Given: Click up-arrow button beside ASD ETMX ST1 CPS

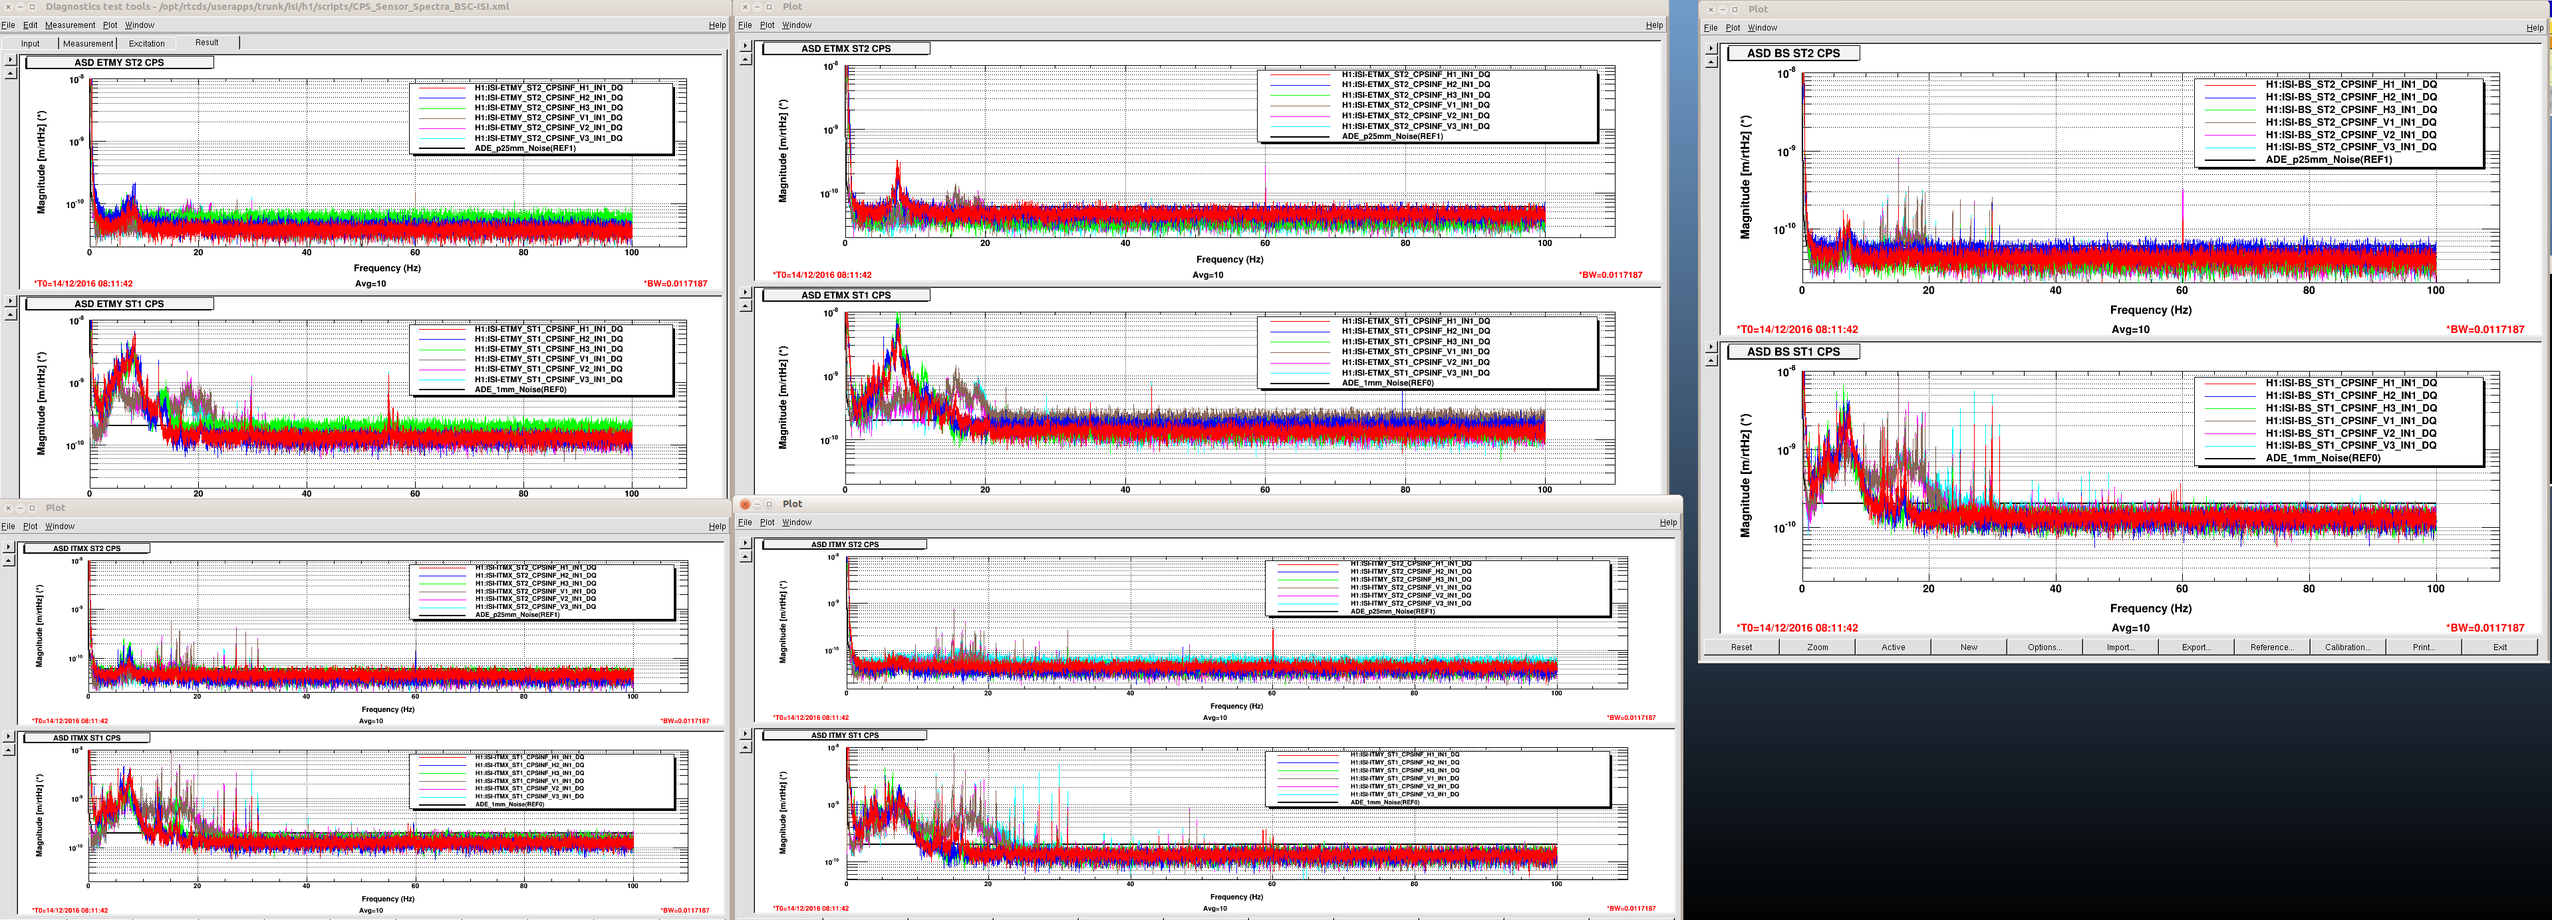Looking at the screenshot, I should pyautogui.click(x=746, y=306).
